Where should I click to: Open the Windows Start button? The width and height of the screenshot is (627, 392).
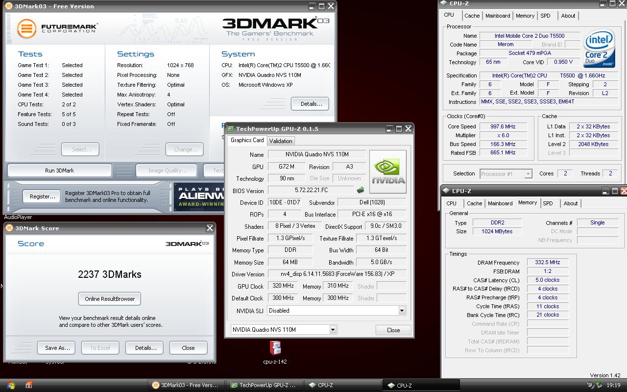[11, 385]
